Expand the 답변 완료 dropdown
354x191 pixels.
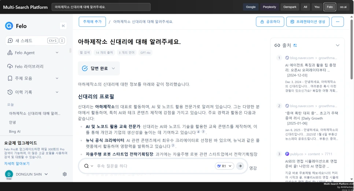point(113,69)
